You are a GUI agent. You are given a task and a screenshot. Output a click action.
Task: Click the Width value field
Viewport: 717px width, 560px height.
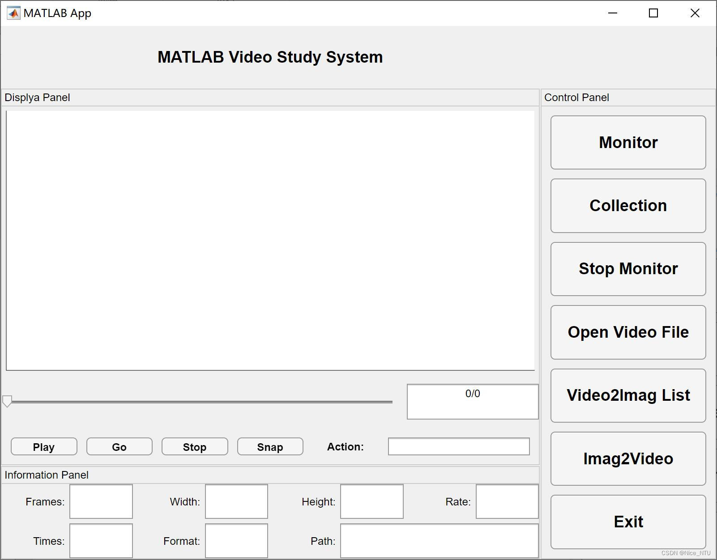236,501
